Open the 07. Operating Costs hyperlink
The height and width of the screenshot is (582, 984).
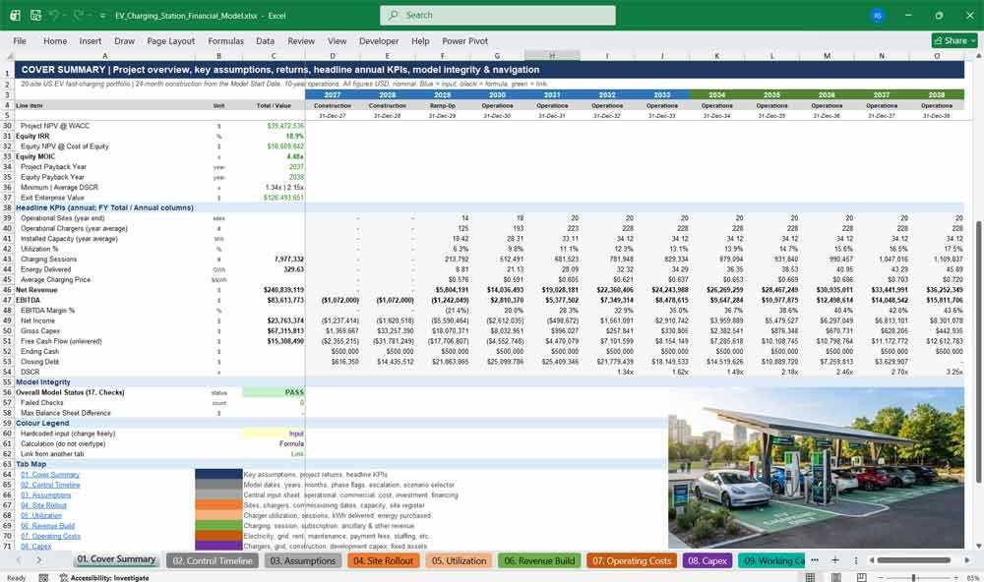pos(50,536)
